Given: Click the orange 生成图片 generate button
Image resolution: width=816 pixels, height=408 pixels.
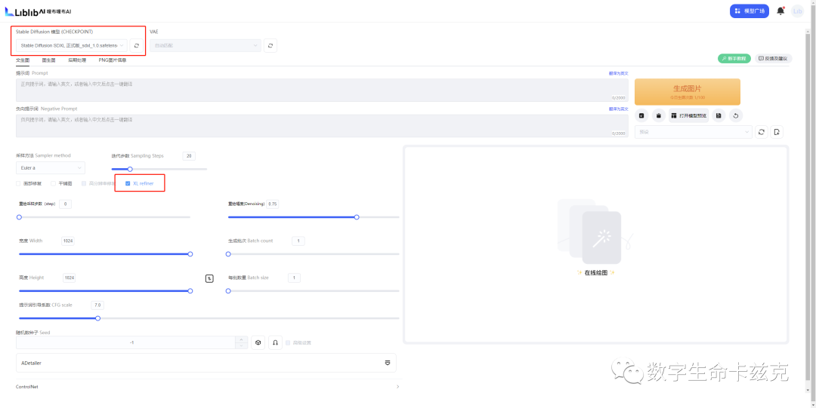Looking at the screenshot, I should pyautogui.click(x=688, y=92).
